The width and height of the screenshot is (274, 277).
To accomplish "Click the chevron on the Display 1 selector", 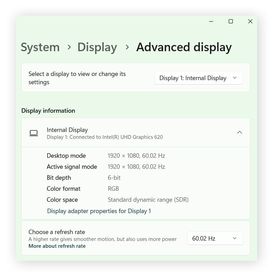I will point(236,78).
